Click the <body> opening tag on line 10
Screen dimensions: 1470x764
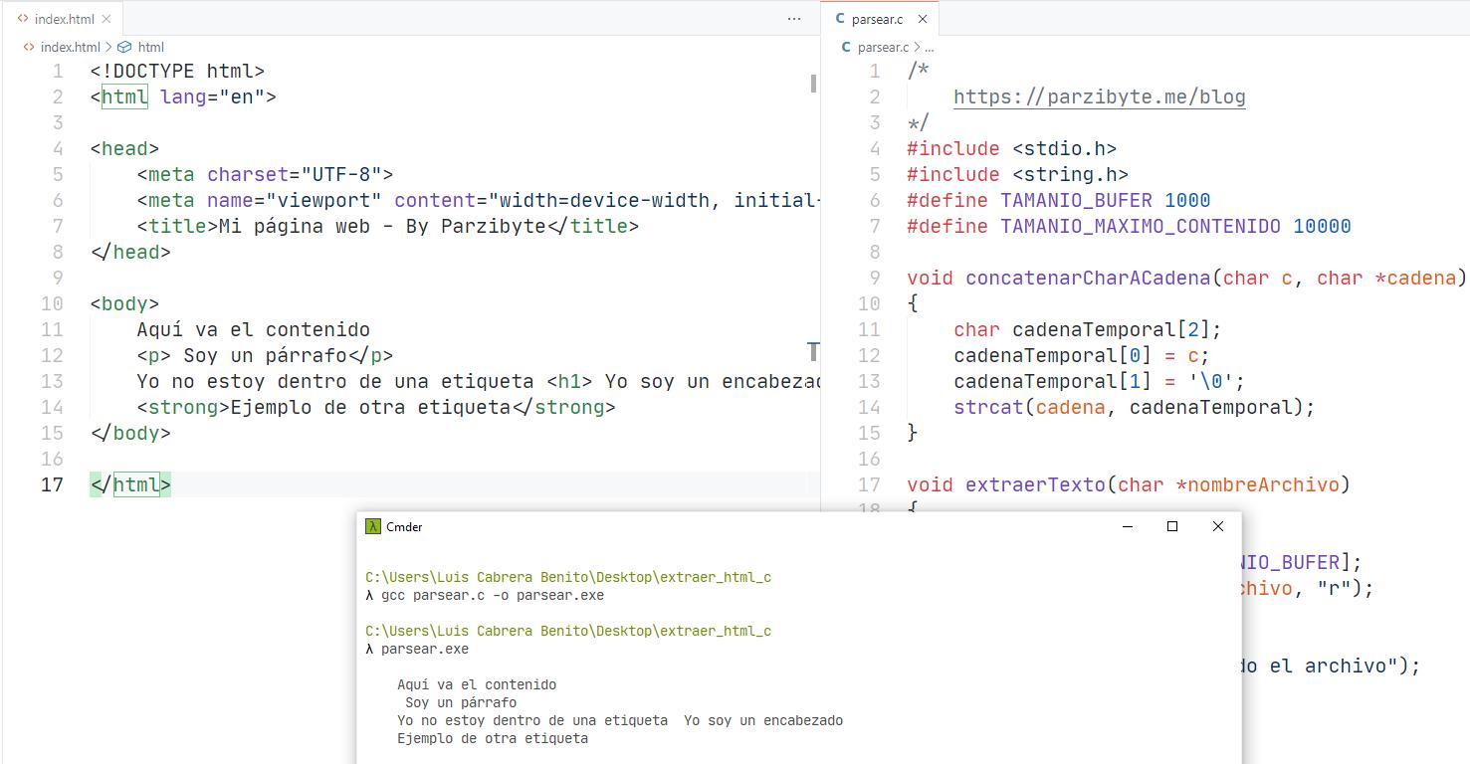[124, 303]
